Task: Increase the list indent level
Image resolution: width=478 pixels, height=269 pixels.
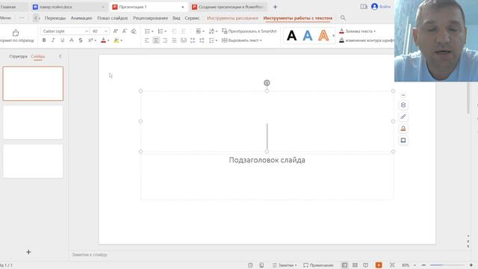Action: tap(183, 31)
